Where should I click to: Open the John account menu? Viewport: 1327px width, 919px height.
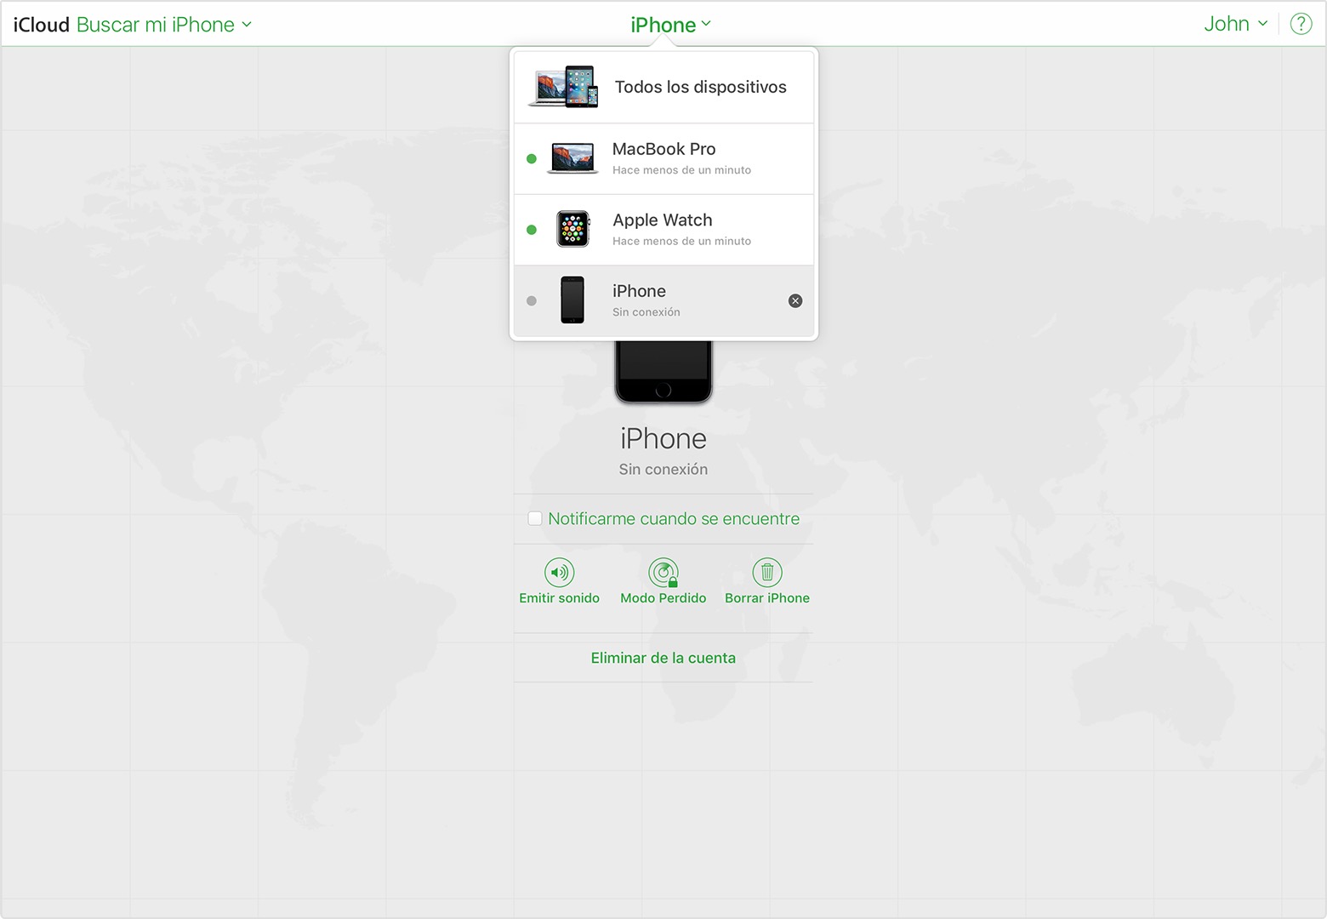point(1235,24)
